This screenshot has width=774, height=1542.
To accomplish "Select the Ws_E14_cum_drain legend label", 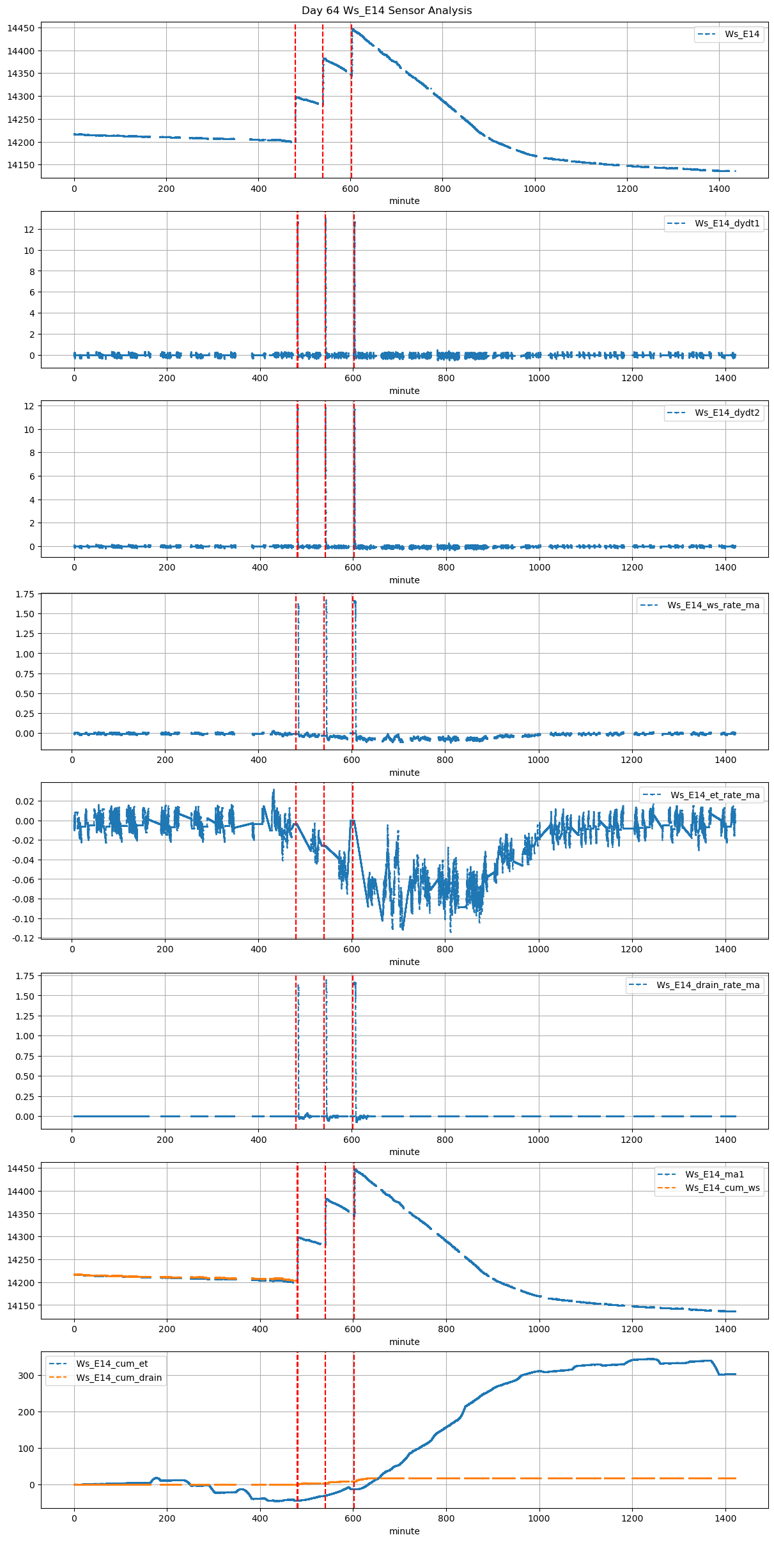I will tap(119, 1378).
